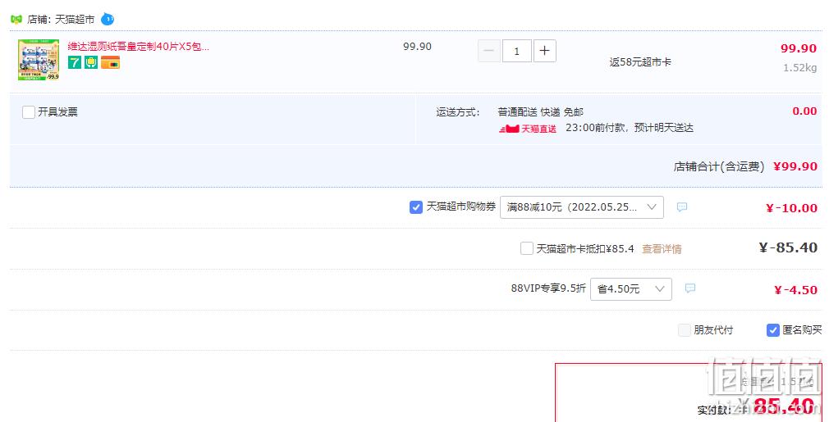Decrease quantity with minus button
829x422 pixels.
489,51
